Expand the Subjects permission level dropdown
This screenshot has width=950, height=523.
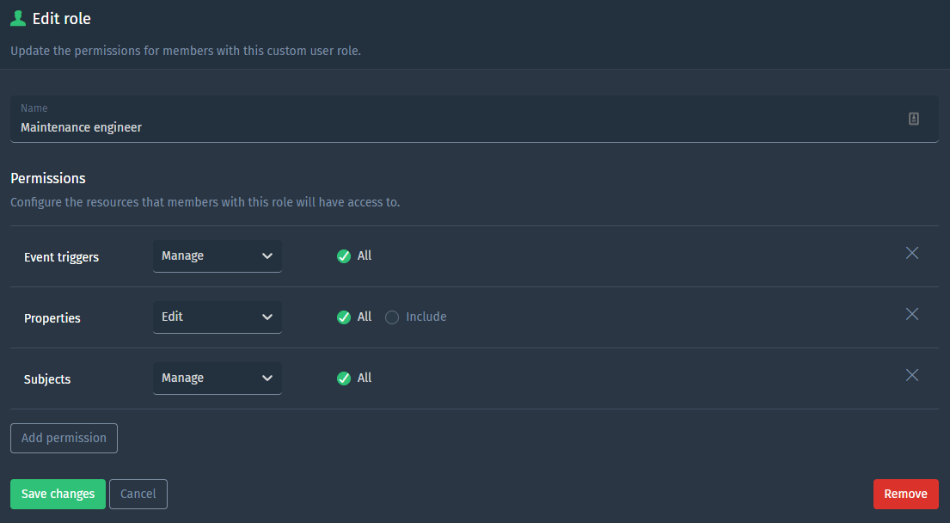217,378
